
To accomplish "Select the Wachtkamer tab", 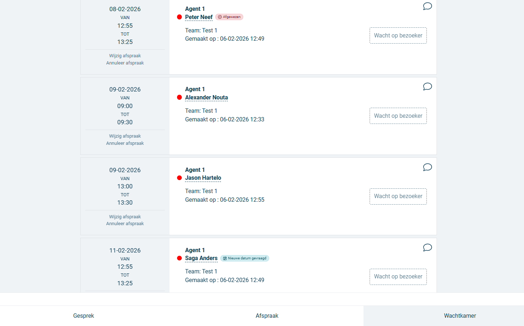I will click(460, 316).
